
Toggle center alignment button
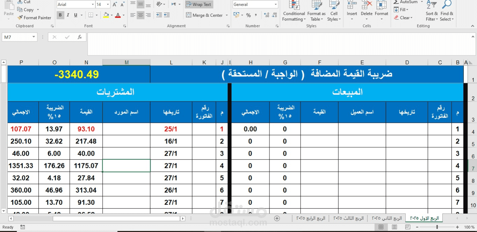140,15
